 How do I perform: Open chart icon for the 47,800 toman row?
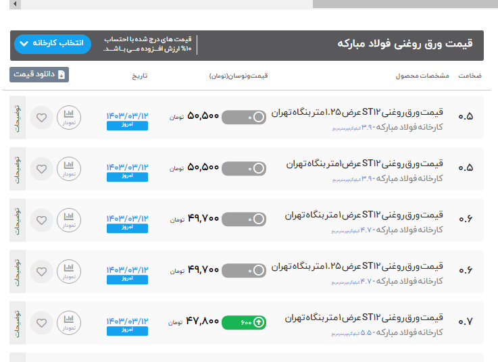coord(68,322)
